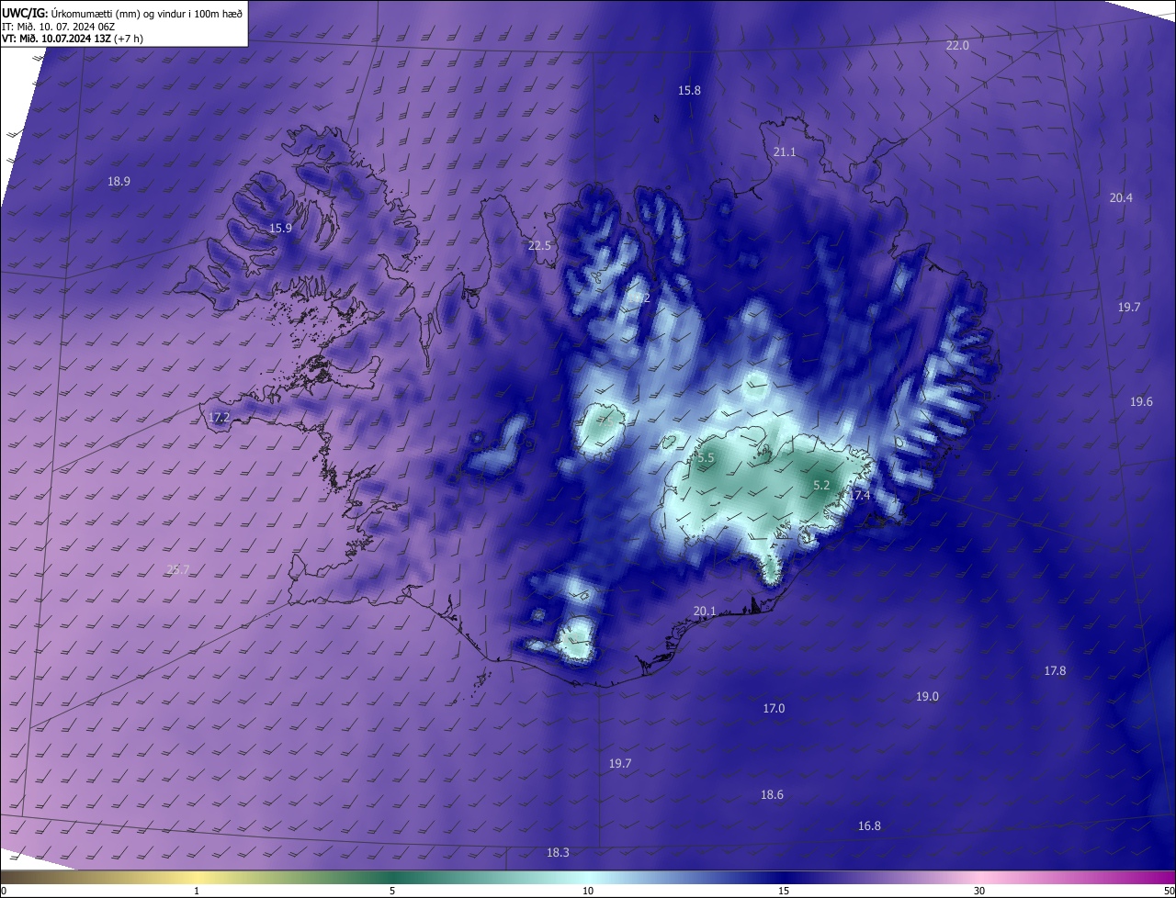Select the map value 20.1

(x=705, y=611)
